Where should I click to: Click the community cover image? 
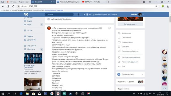(130, 19)
